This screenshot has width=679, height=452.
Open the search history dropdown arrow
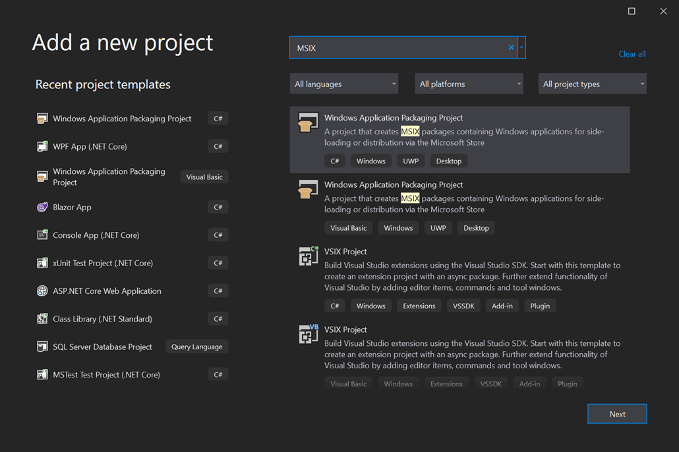pos(521,47)
